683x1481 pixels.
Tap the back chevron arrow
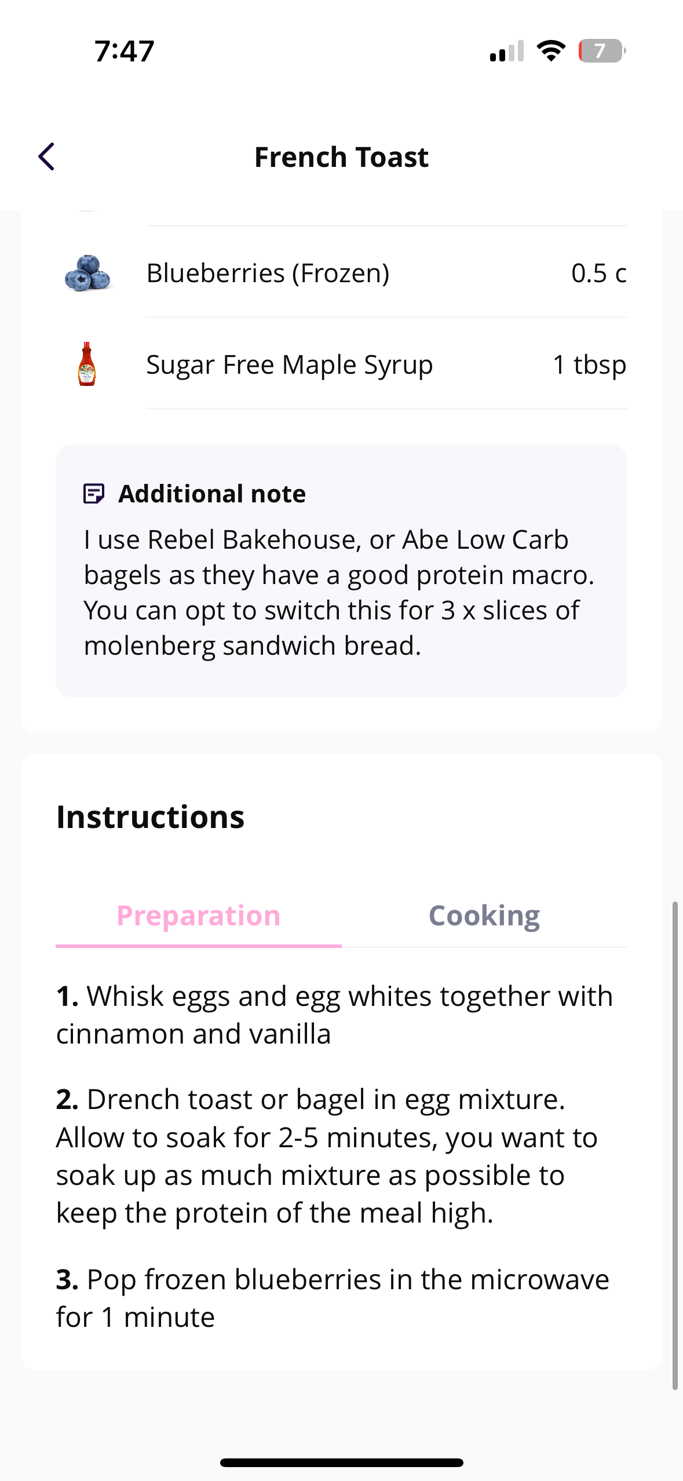pyautogui.click(x=46, y=156)
